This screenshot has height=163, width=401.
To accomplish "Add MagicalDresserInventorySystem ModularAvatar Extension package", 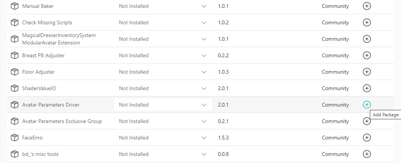I will tap(367, 39).
